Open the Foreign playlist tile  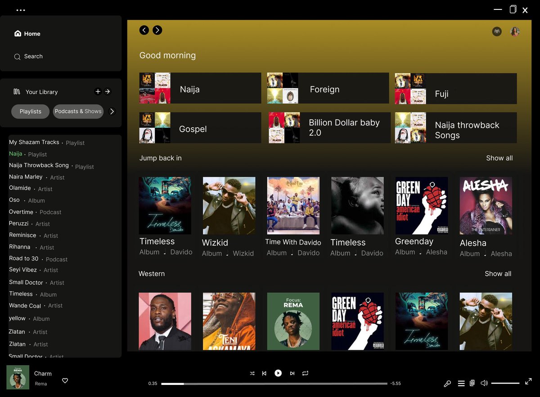(328, 88)
